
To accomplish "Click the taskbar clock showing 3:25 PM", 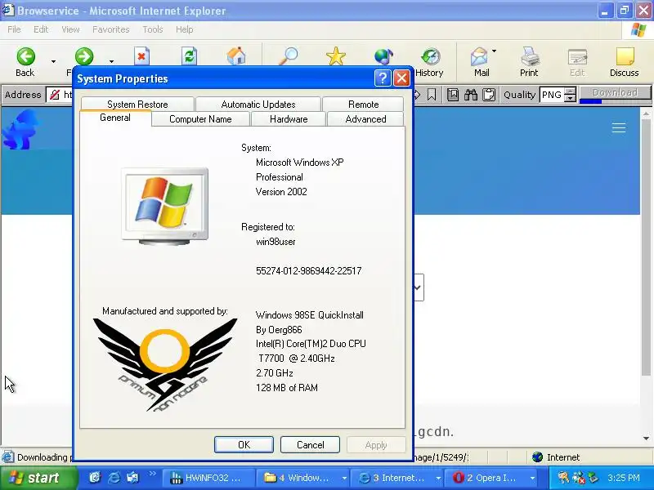I will point(623,478).
